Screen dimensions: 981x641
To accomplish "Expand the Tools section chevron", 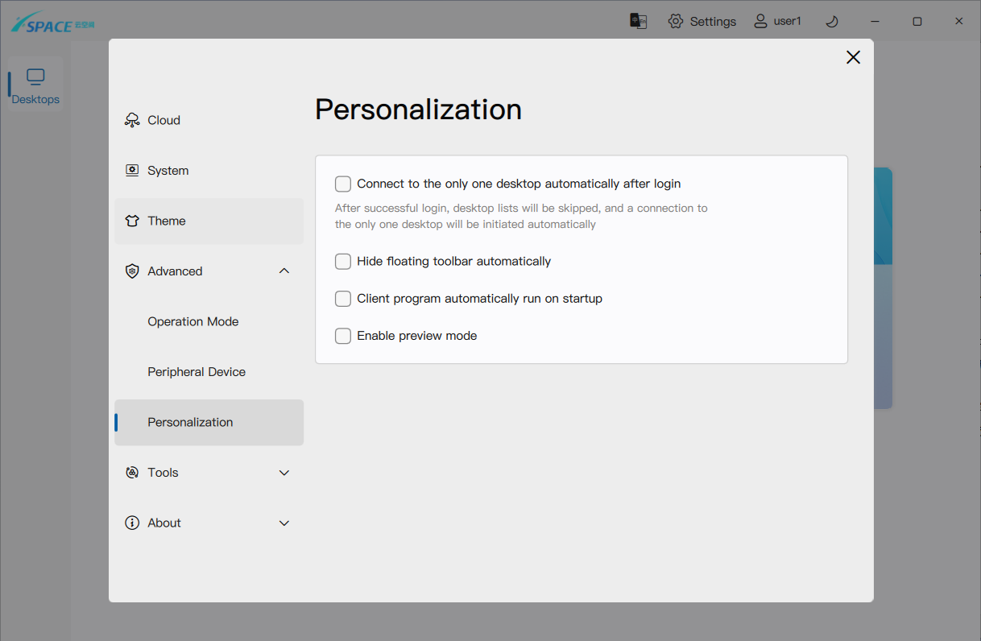I will point(284,473).
